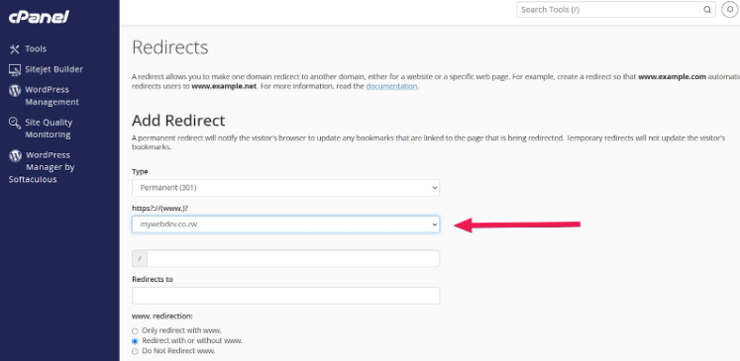Open the Type dropdown showing Permanent (301)
Image resolution: width=740 pixels, height=361 pixels.
[x=285, y=188]
